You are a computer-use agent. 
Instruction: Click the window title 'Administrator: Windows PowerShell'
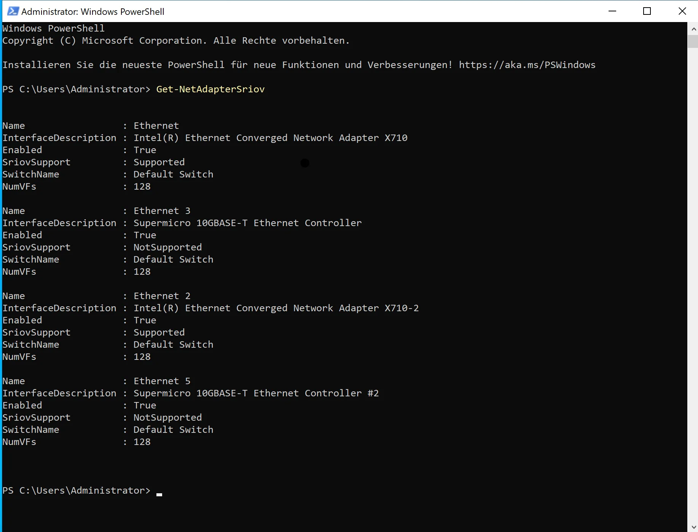[93, 12]
